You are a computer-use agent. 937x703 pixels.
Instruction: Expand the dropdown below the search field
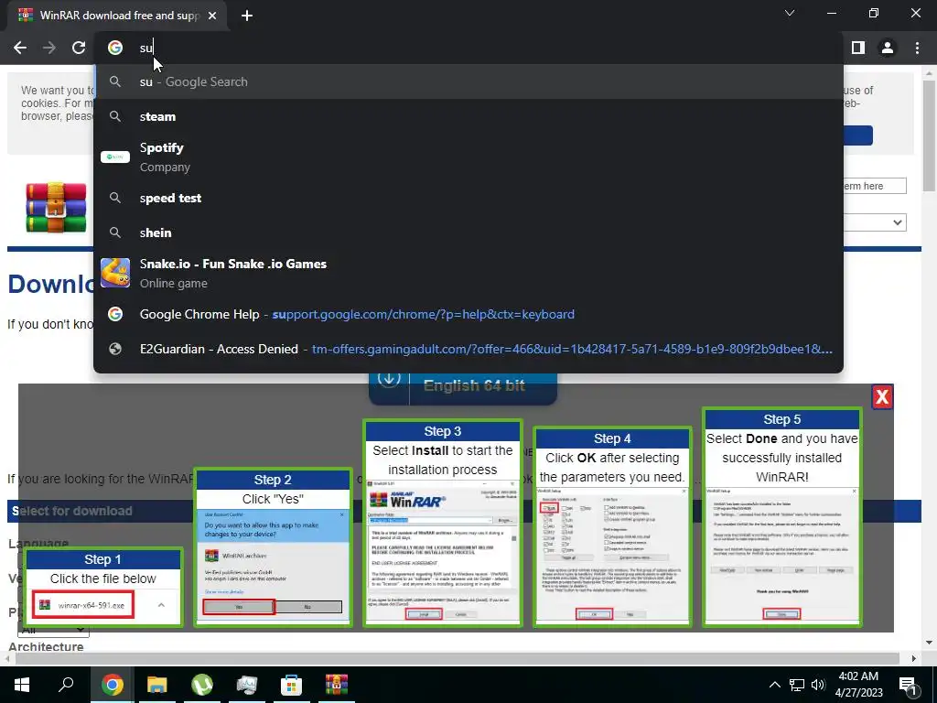876,222
